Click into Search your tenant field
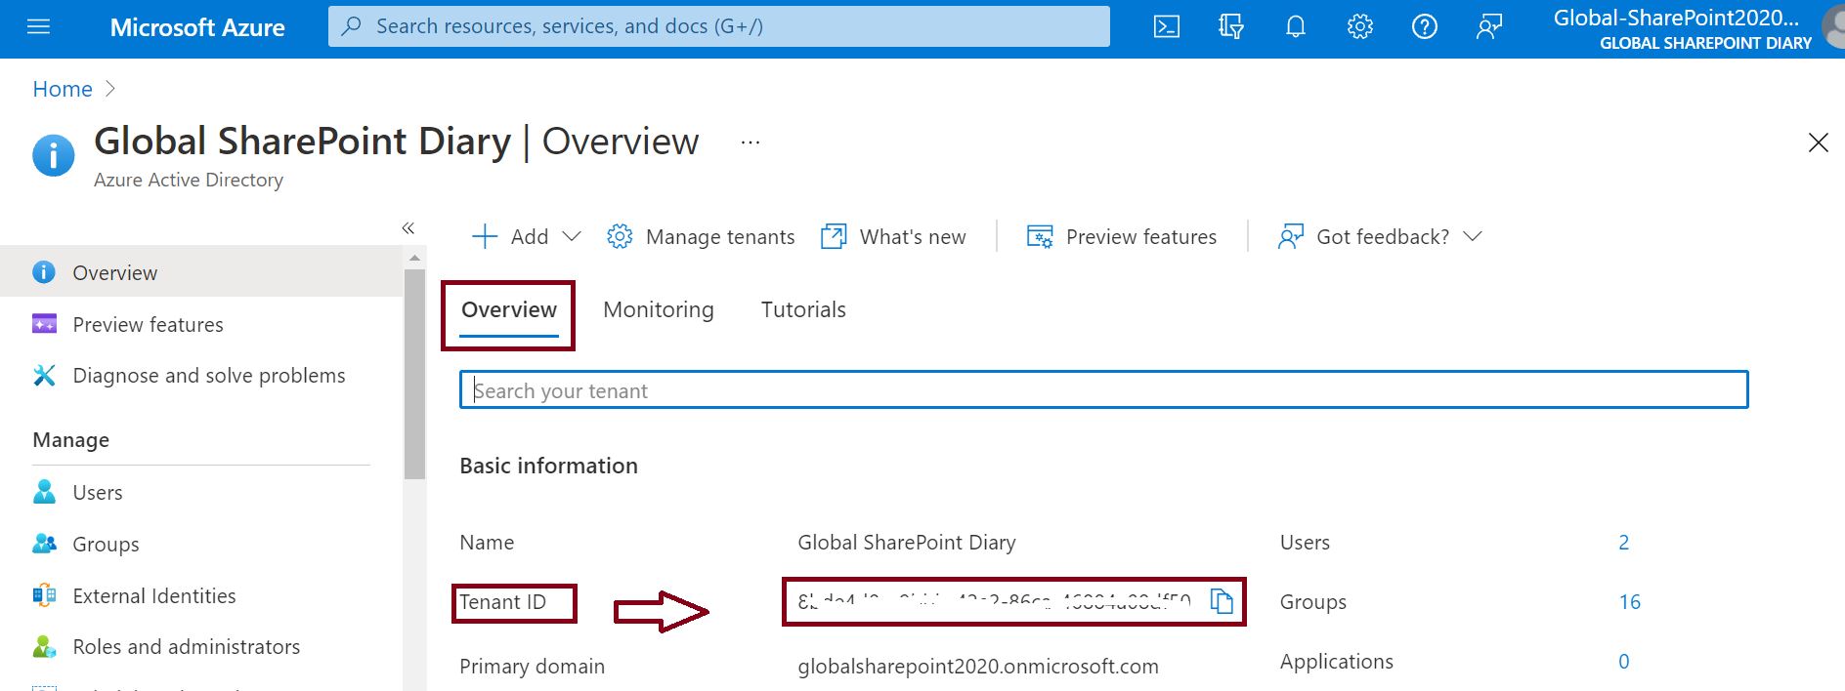Image resolution: width=1845 pixels, height=691 pixels. 1104,389
